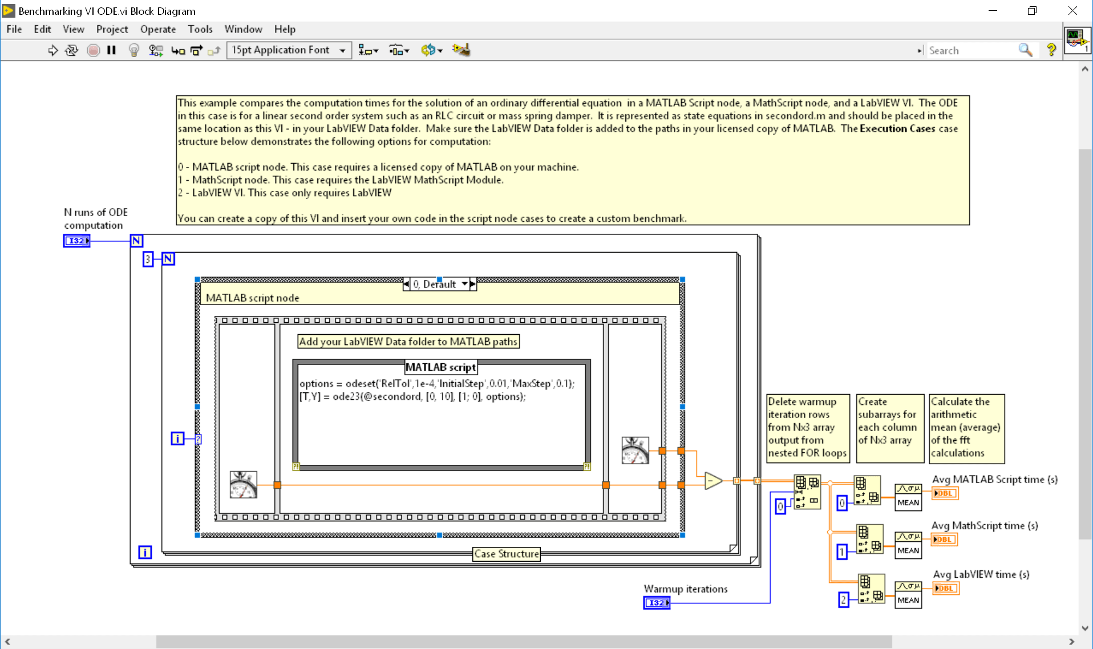1093x649 pixels.
Task: Click the 'Delete warmup iteration rows' comment
Action: pos(808,427)
